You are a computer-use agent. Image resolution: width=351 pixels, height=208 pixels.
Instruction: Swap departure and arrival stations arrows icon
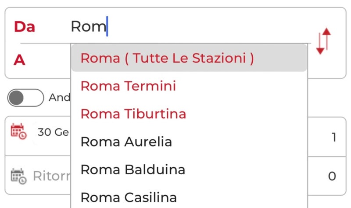(323, 41)
